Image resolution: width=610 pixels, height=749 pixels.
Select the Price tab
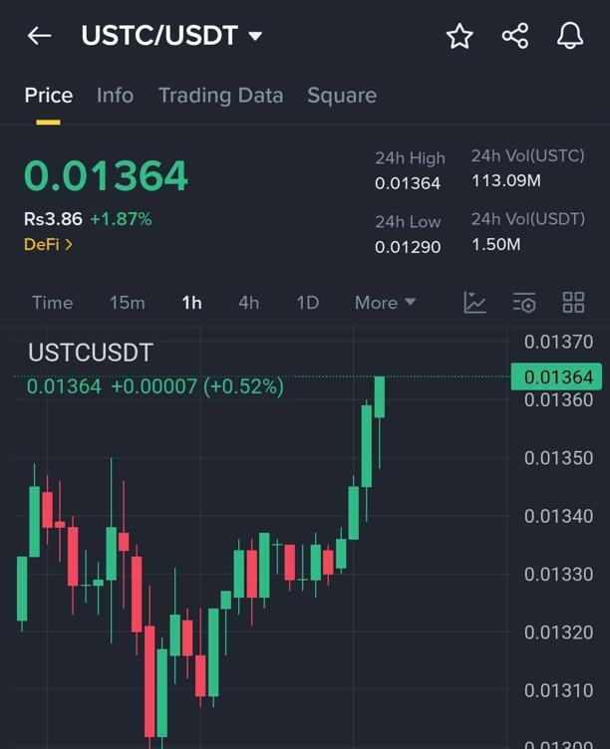[48, 96]
